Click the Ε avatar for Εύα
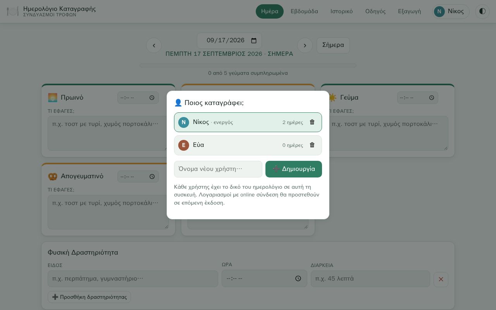Image resolution: width=496 pixels, height=310 pixels. 184,145
